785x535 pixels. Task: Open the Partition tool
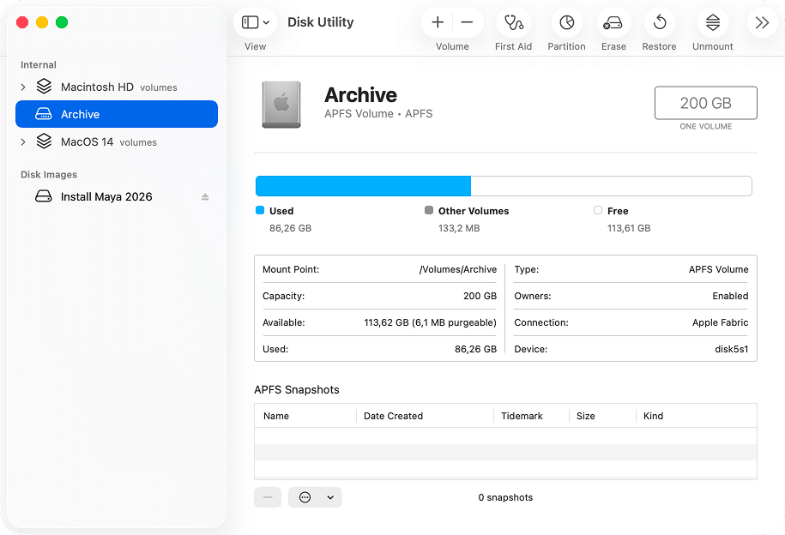(x=566, y=23)
